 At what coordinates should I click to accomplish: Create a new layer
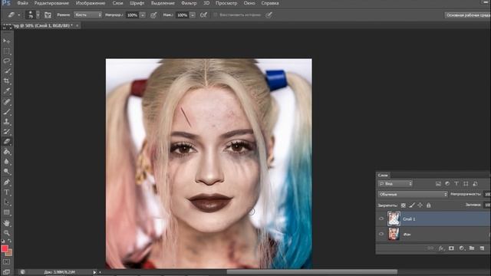[482, 248]
